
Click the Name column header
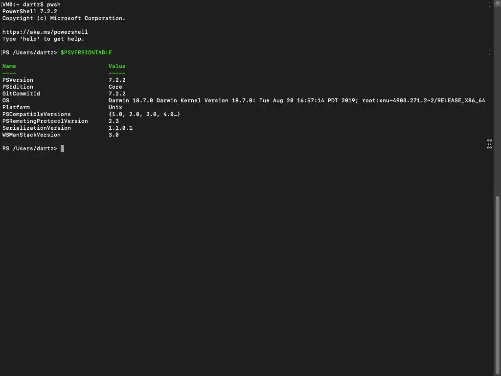coord(9,66)
